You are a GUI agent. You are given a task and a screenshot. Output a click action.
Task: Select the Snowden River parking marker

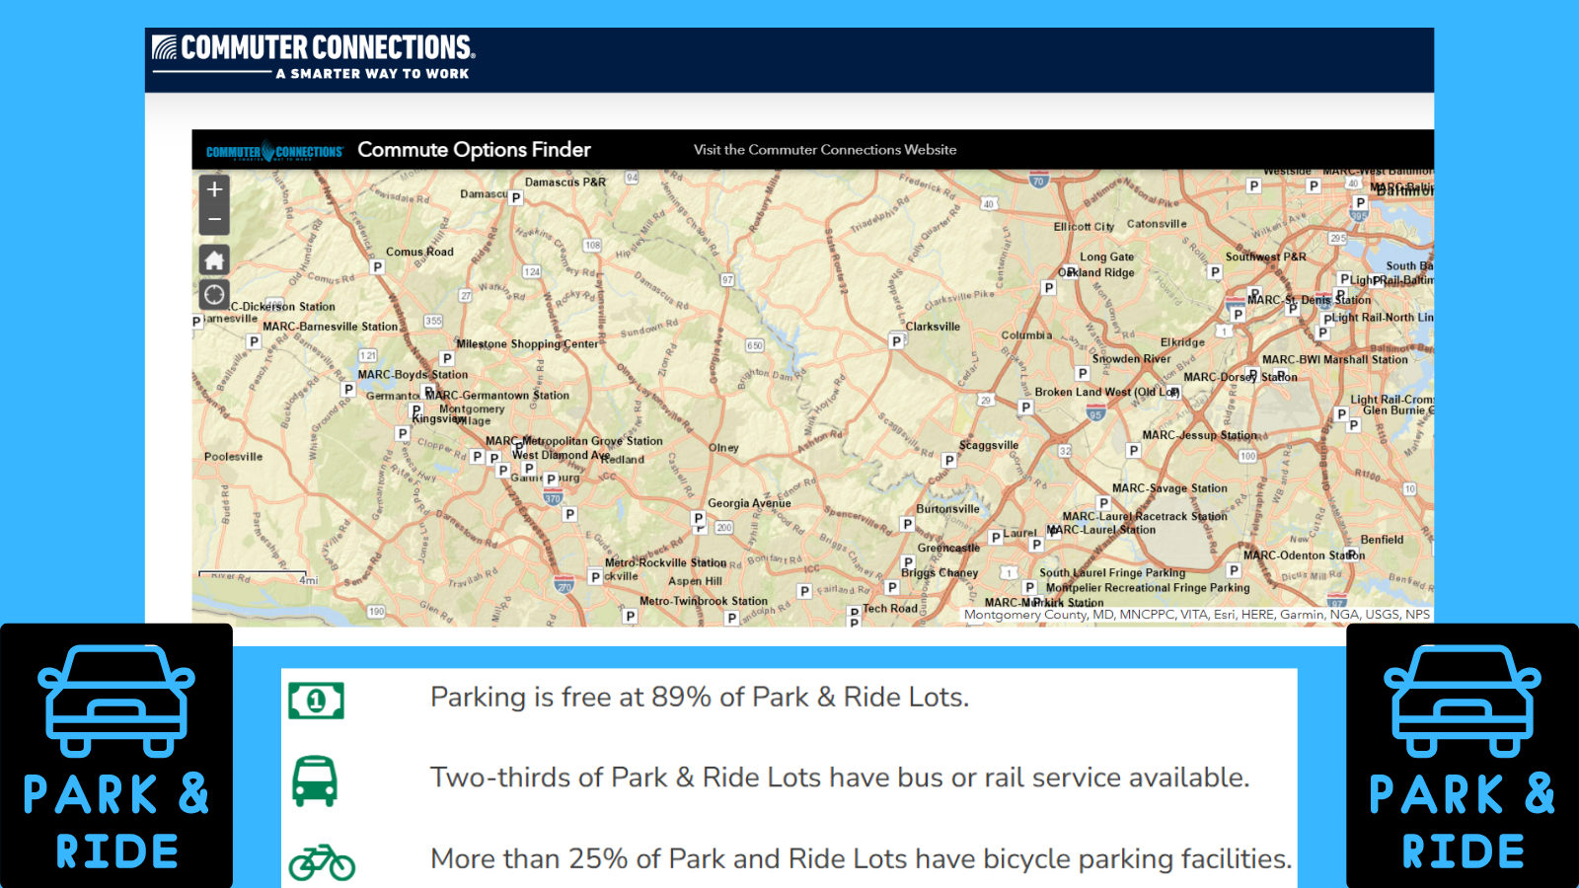[1083, 374]
